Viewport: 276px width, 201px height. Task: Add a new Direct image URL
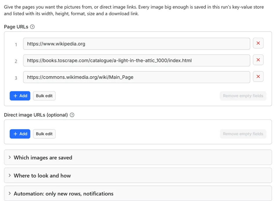(20, 134)
